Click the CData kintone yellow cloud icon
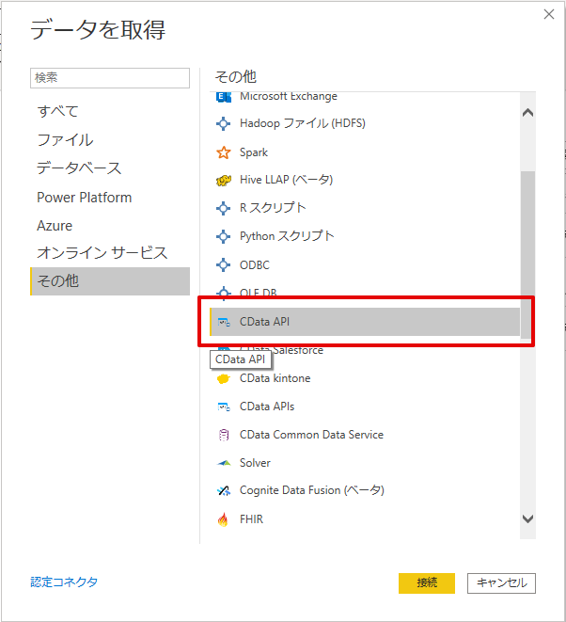 [x=224, y=379]
